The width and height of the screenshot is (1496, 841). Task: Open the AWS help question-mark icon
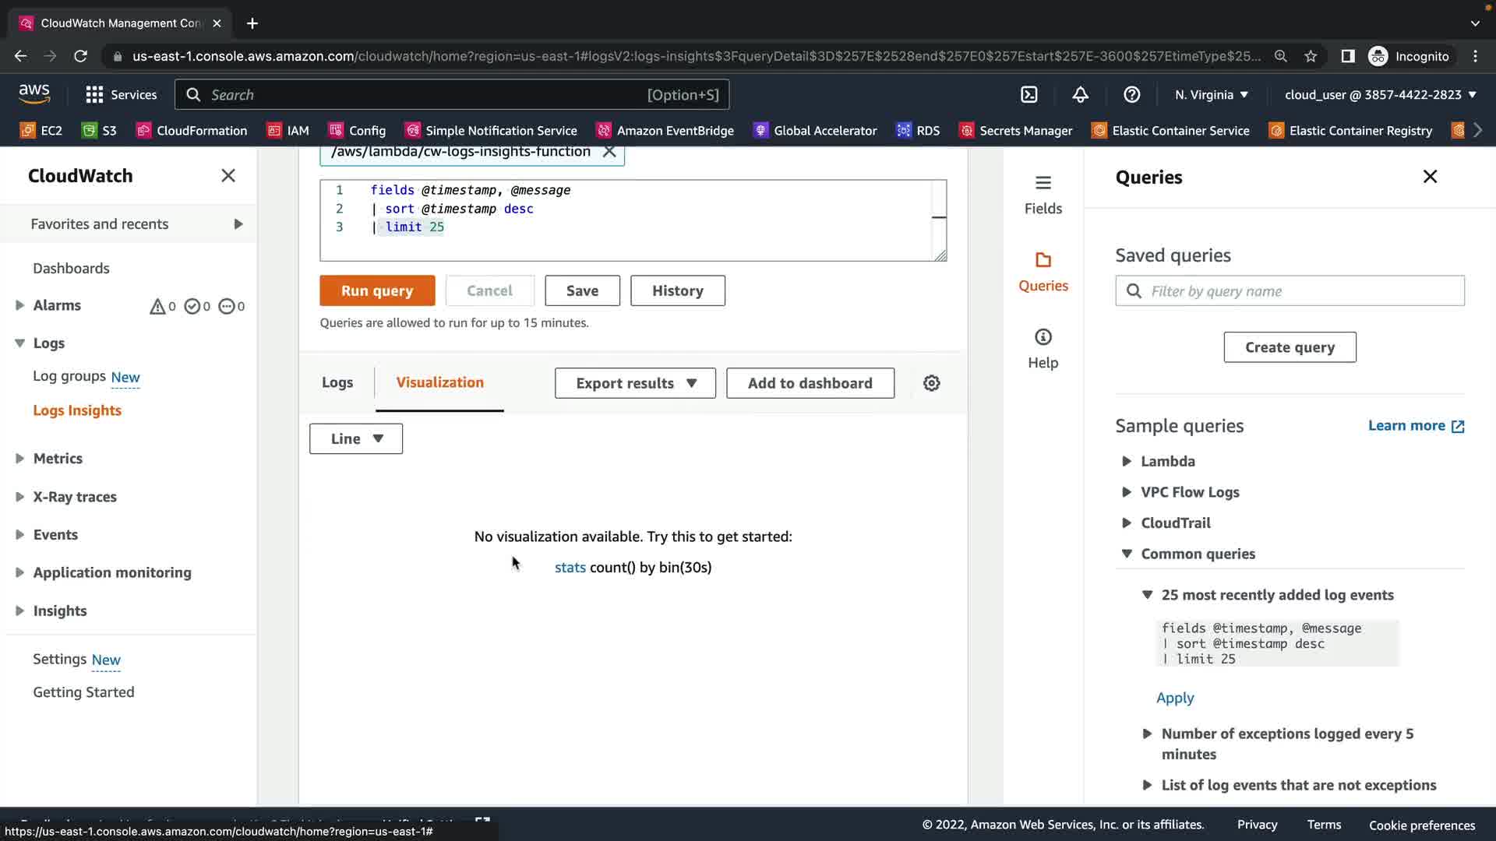[x=1131, y=94]
